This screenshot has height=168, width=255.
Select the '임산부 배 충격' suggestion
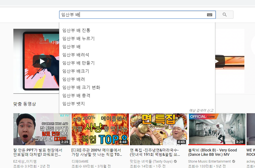(76, 96)
